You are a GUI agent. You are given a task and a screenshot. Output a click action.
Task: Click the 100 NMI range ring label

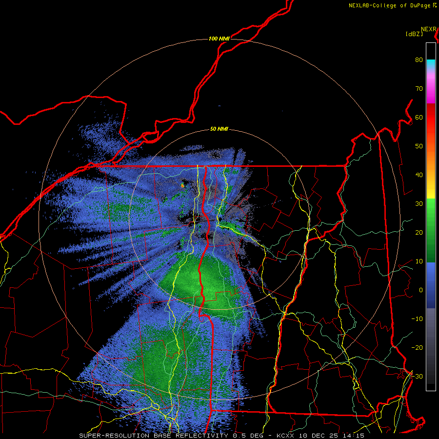tap(219, 39)
